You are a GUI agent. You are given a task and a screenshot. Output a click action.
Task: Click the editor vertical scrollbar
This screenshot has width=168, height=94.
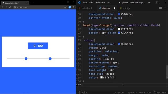click(167, 72)
